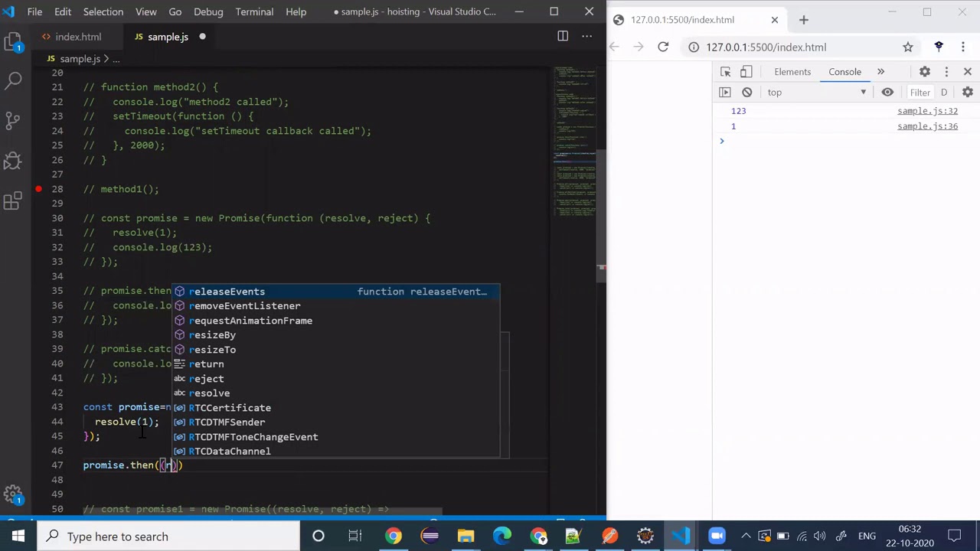Image resolution: width=980 pixels, height=551 pixels.
Task: Choose requestAnimationFrame suggestion
Action: point(336,321)
